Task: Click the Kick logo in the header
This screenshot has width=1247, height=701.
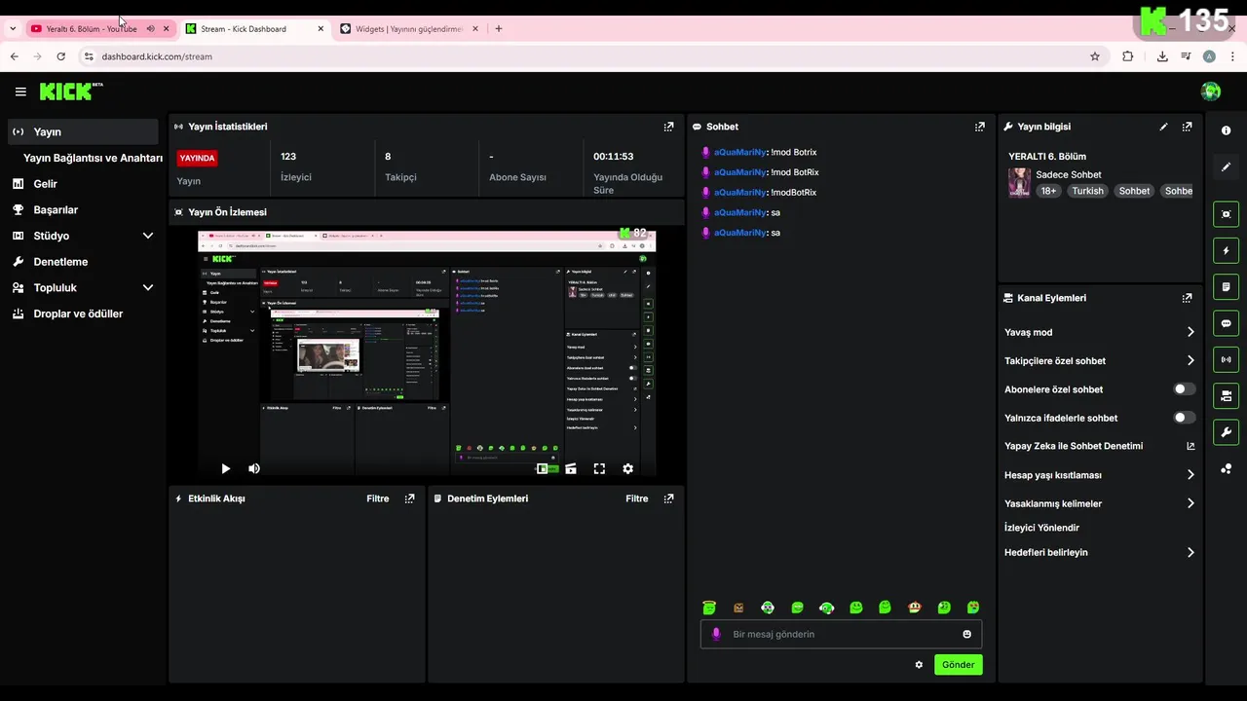Action: click(x=70, y=92)
